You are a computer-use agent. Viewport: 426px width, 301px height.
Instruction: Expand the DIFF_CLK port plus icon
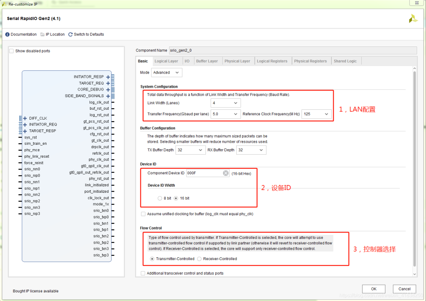[25, 118]
